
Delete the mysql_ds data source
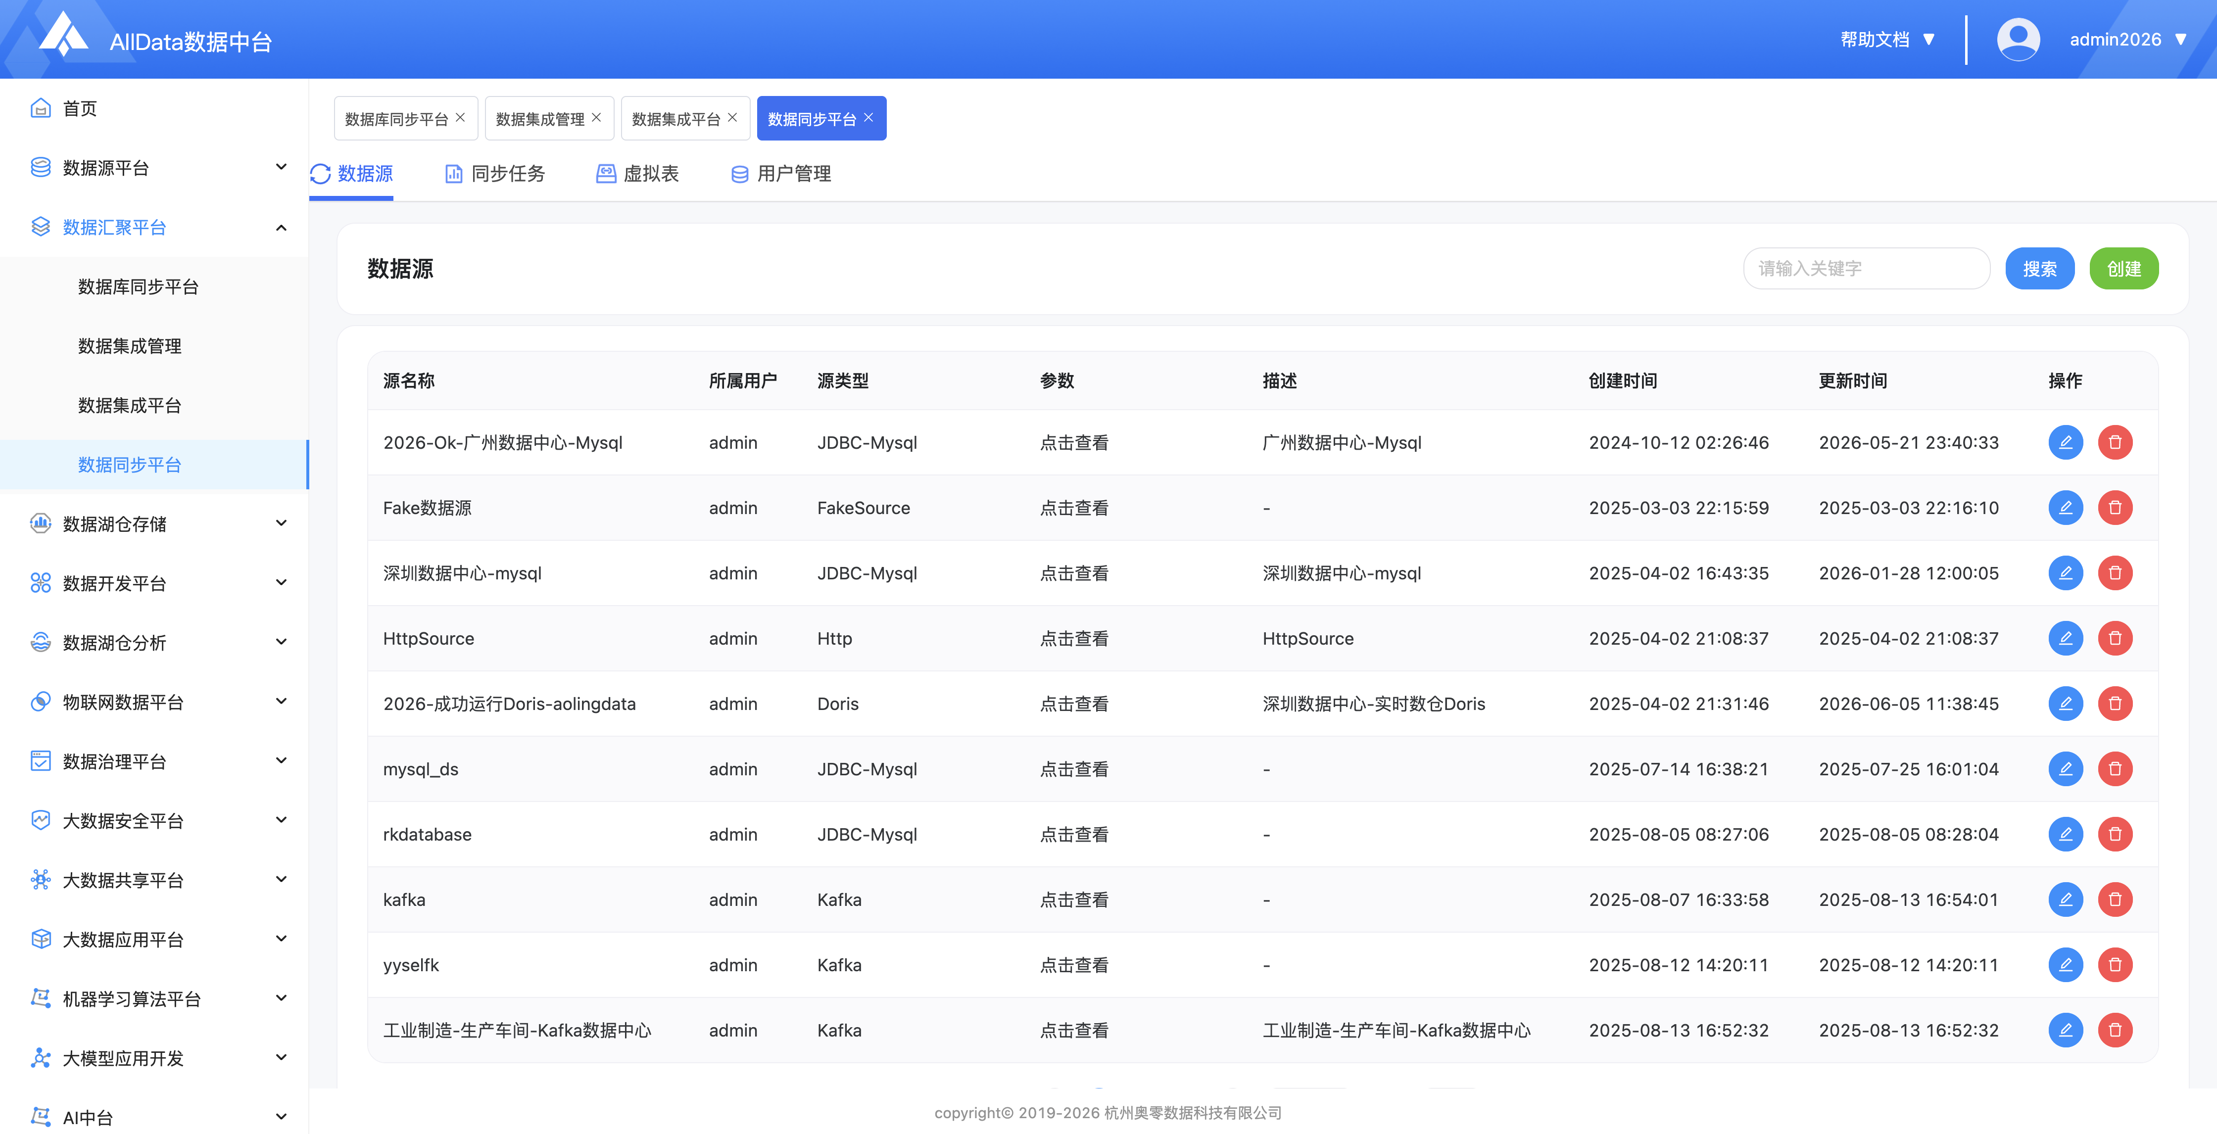point(2115,769)
